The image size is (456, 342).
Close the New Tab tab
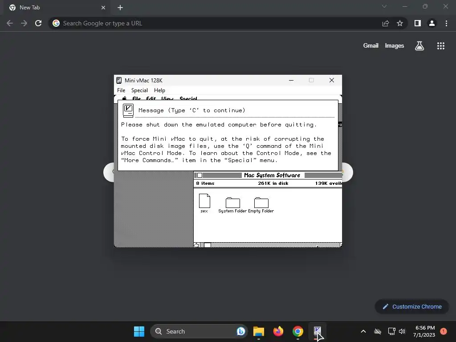pos(103,8)
